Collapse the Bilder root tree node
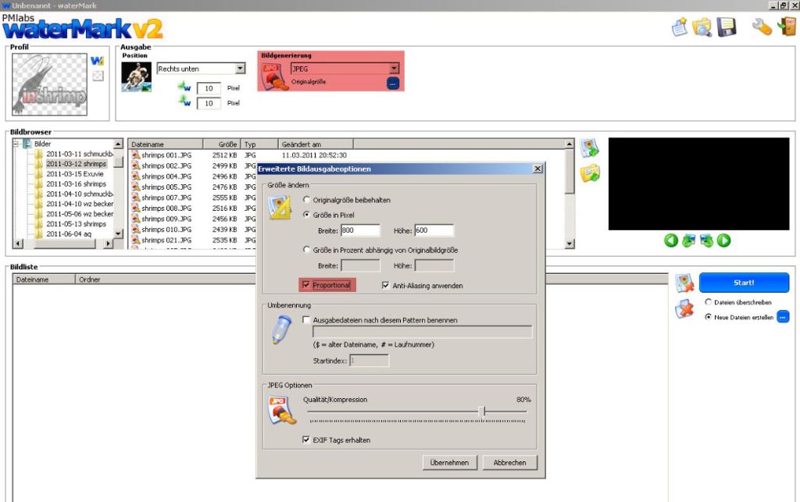This screenshot has width=800, height=502. point(16,144)
